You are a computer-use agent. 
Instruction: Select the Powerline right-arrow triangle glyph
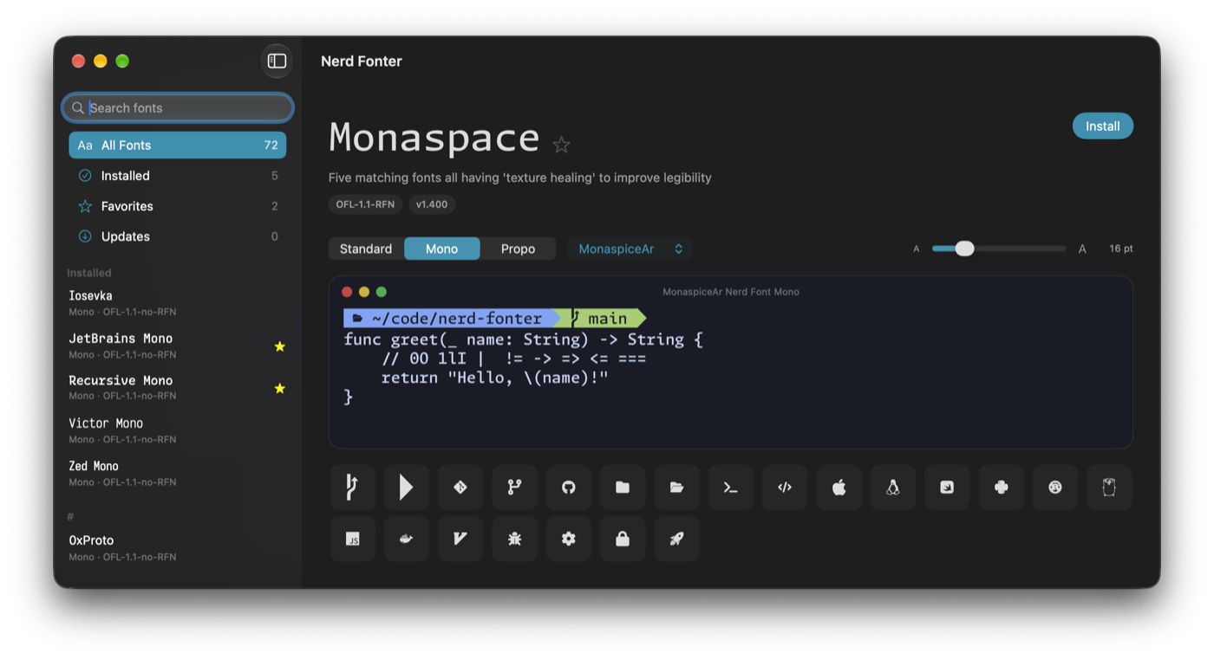[x=406, y=488]
